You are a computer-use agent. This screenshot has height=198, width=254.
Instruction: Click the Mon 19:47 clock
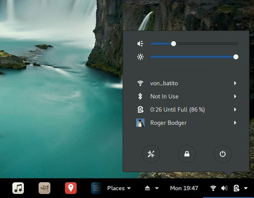[x=184, y=188]
